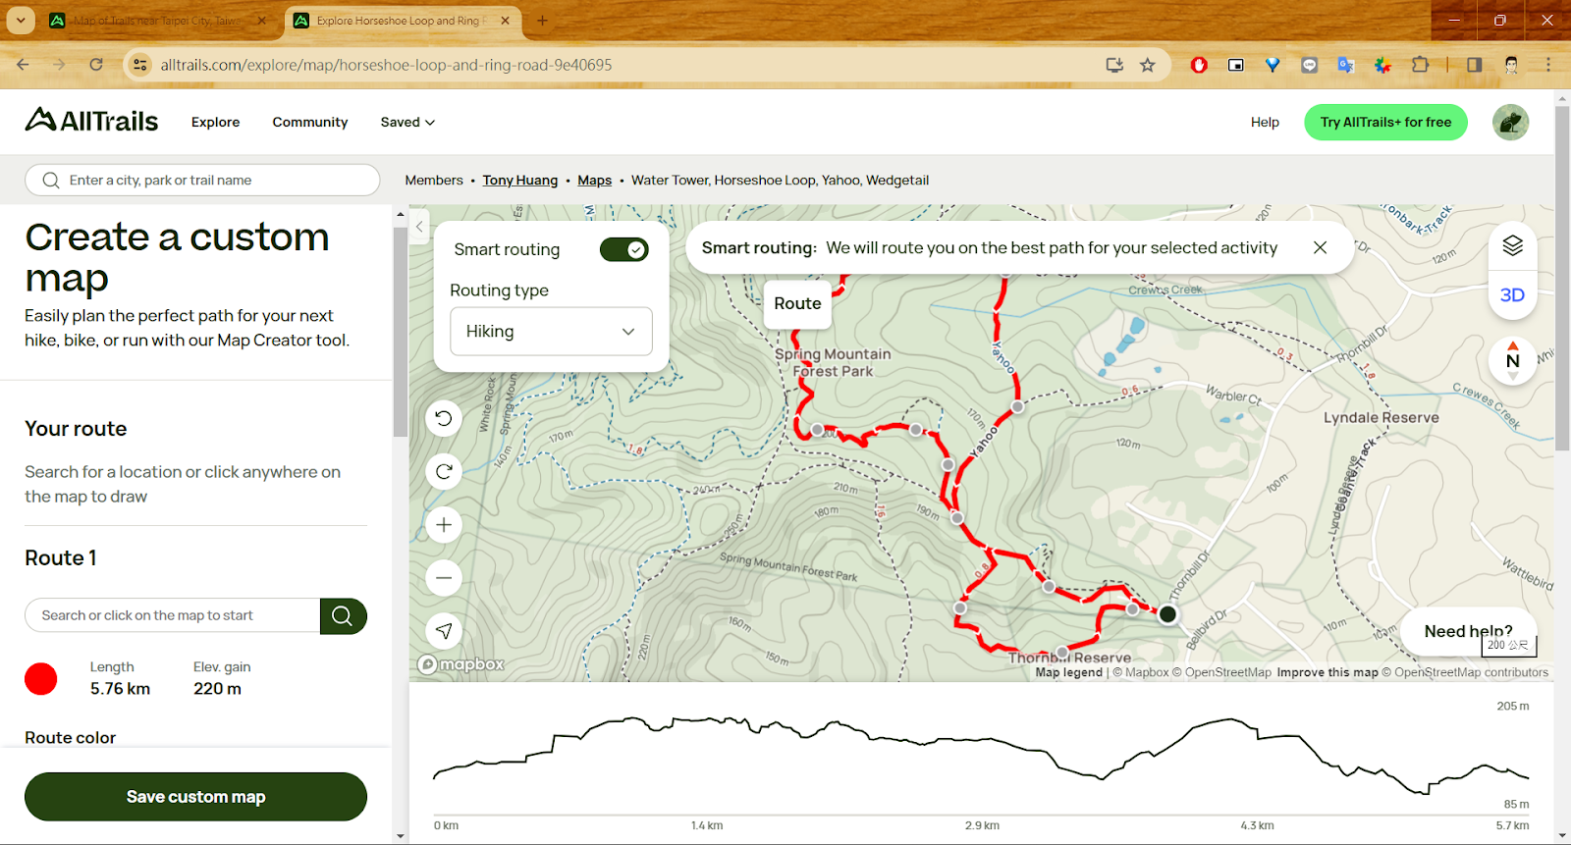Click the translate extension icon

[1345, 65]
